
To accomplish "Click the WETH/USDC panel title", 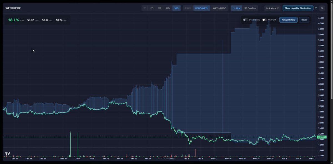I will click(13, 8).
